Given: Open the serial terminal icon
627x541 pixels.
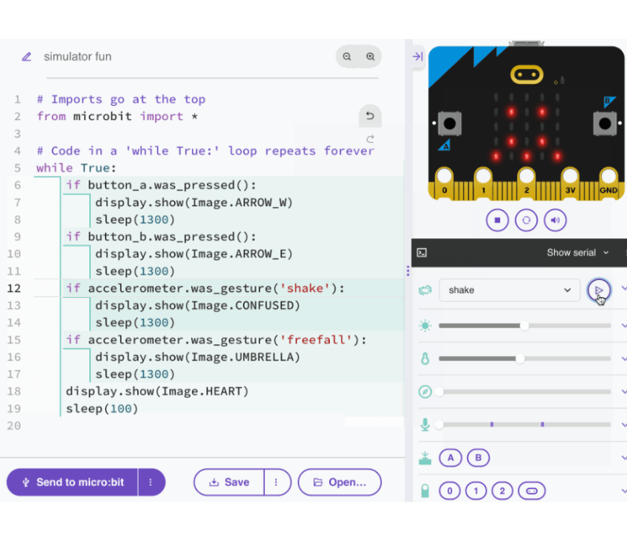Looking at the screenshot, I should (x=423, y=252).
